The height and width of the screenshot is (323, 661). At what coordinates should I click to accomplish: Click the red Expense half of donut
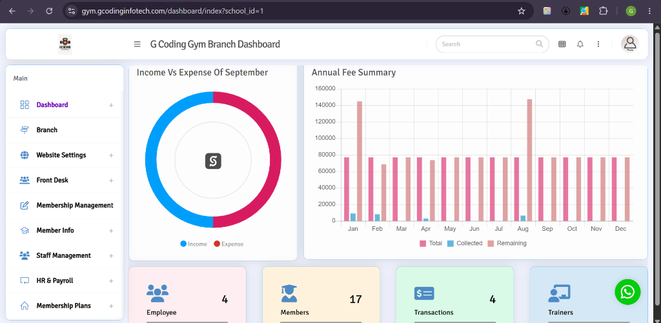(x=276, y=160)
